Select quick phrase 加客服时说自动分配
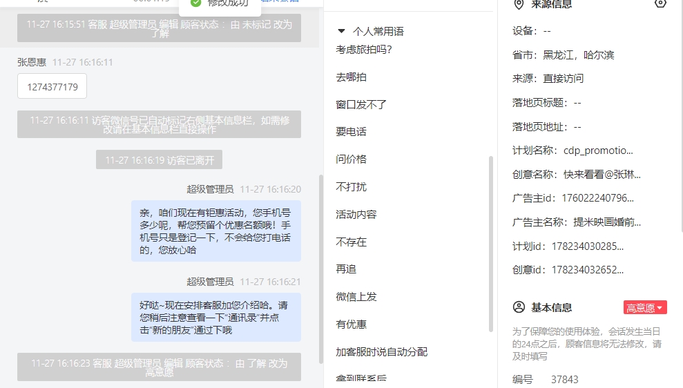Screen dimensions: 683x388 point(382,352)
